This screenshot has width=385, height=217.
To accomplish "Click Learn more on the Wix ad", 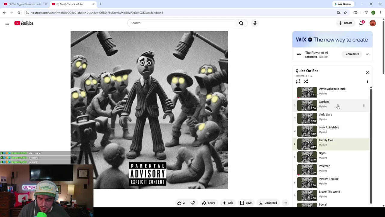I will click(352, 54).
